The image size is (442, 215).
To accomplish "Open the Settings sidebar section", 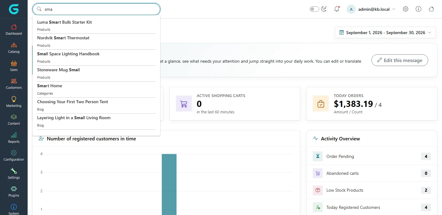I will [x=14, y=174].
